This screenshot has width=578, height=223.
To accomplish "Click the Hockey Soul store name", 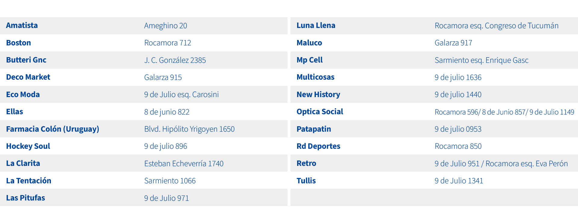I will [x=28, y=146].
